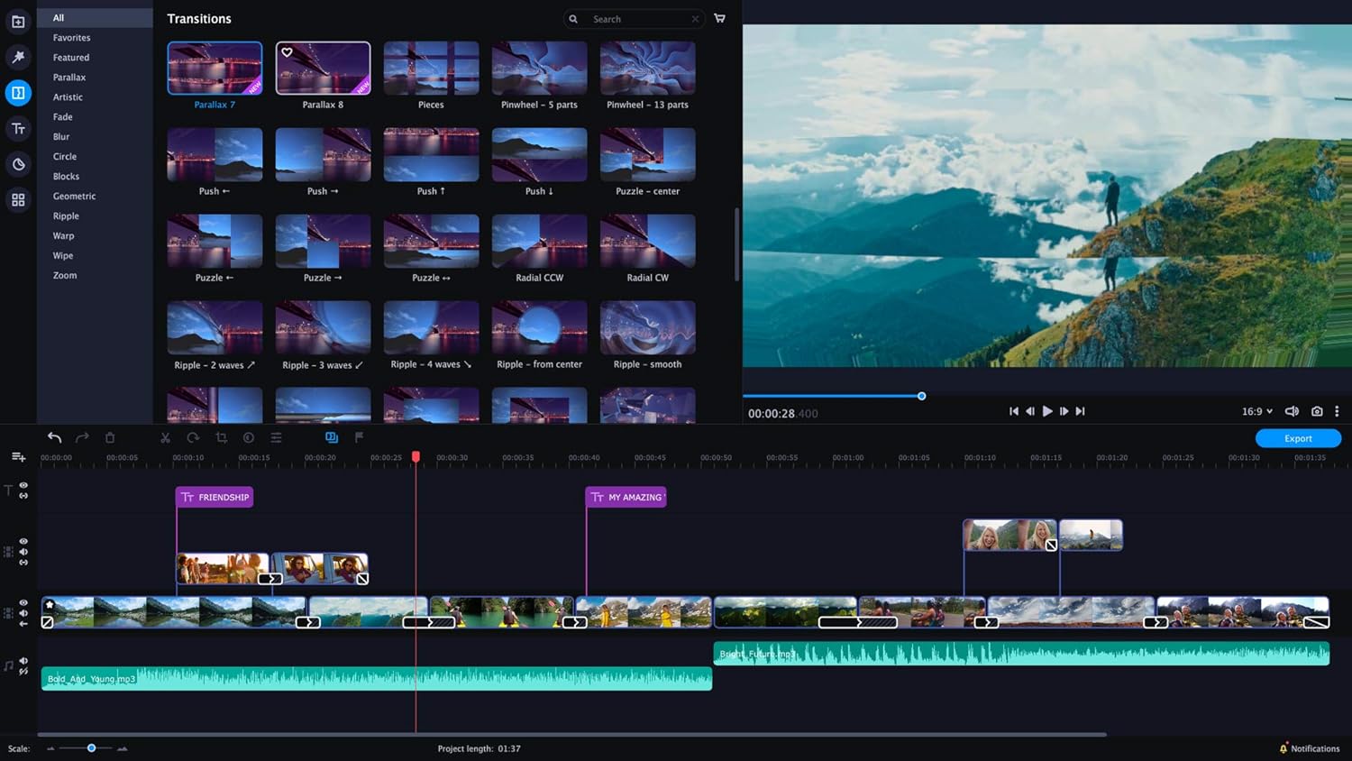Click the timeline Scale slider handle
1352x761 pixels.
click(91, 747)
